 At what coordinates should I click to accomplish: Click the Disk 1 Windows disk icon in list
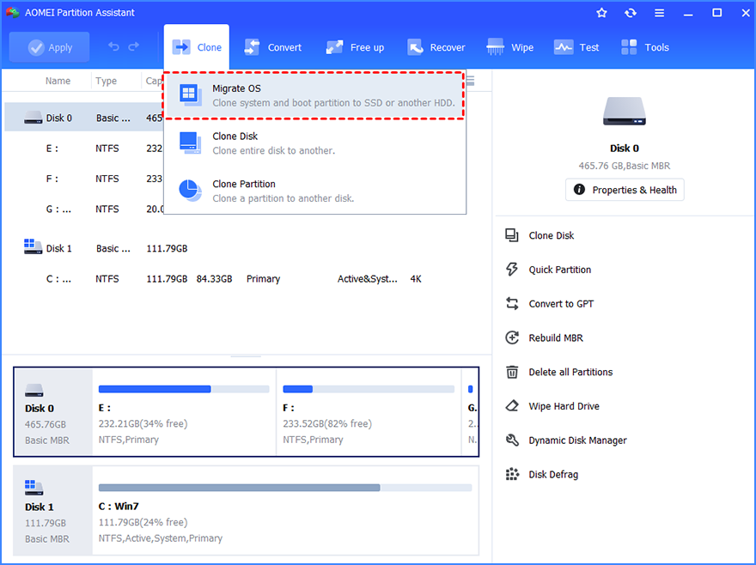(33, 246)
